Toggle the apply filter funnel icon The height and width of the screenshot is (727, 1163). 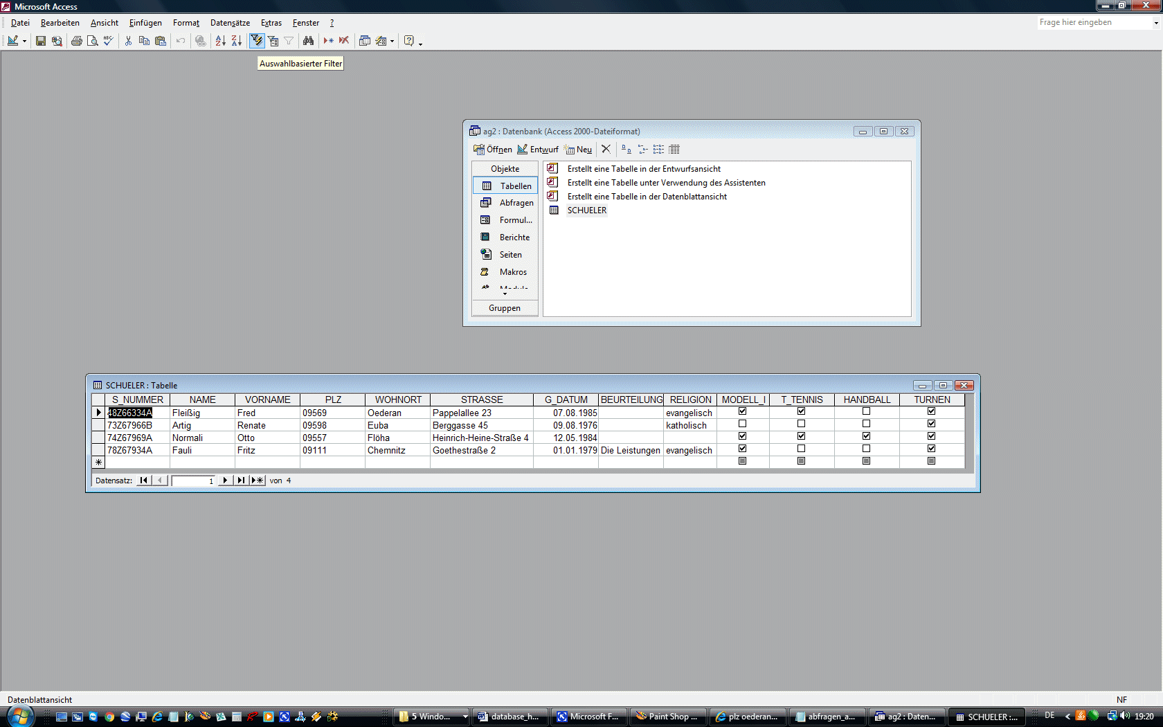coord(289,41)
